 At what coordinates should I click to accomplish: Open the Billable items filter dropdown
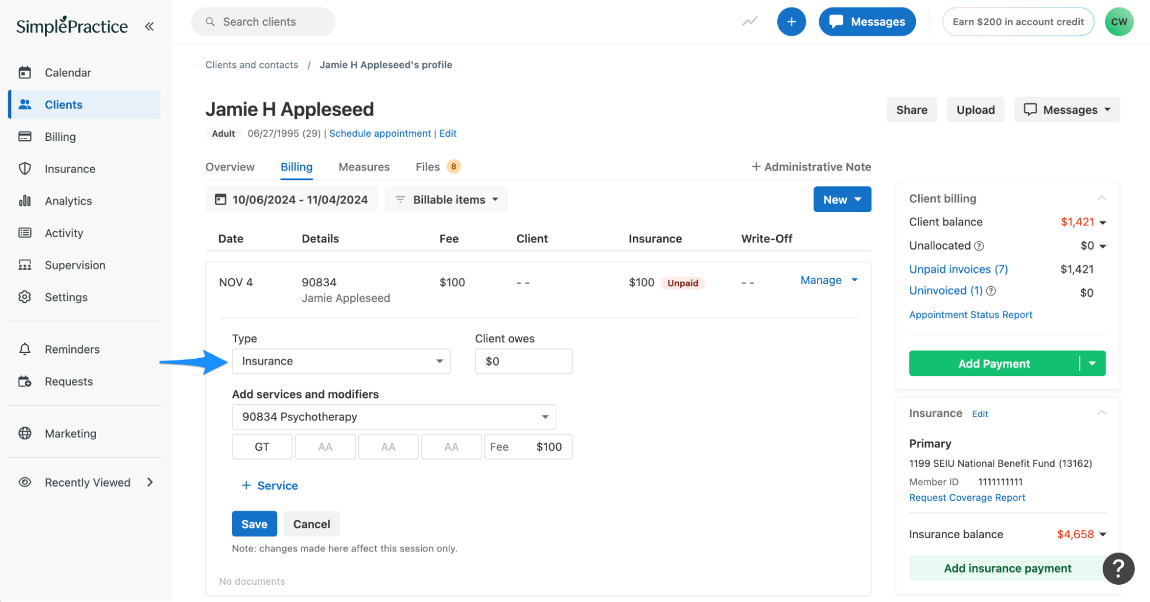[x=446, y=200]
